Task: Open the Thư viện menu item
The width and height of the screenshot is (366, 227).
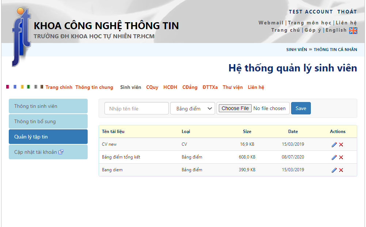Action: click(x=233, y=87)
